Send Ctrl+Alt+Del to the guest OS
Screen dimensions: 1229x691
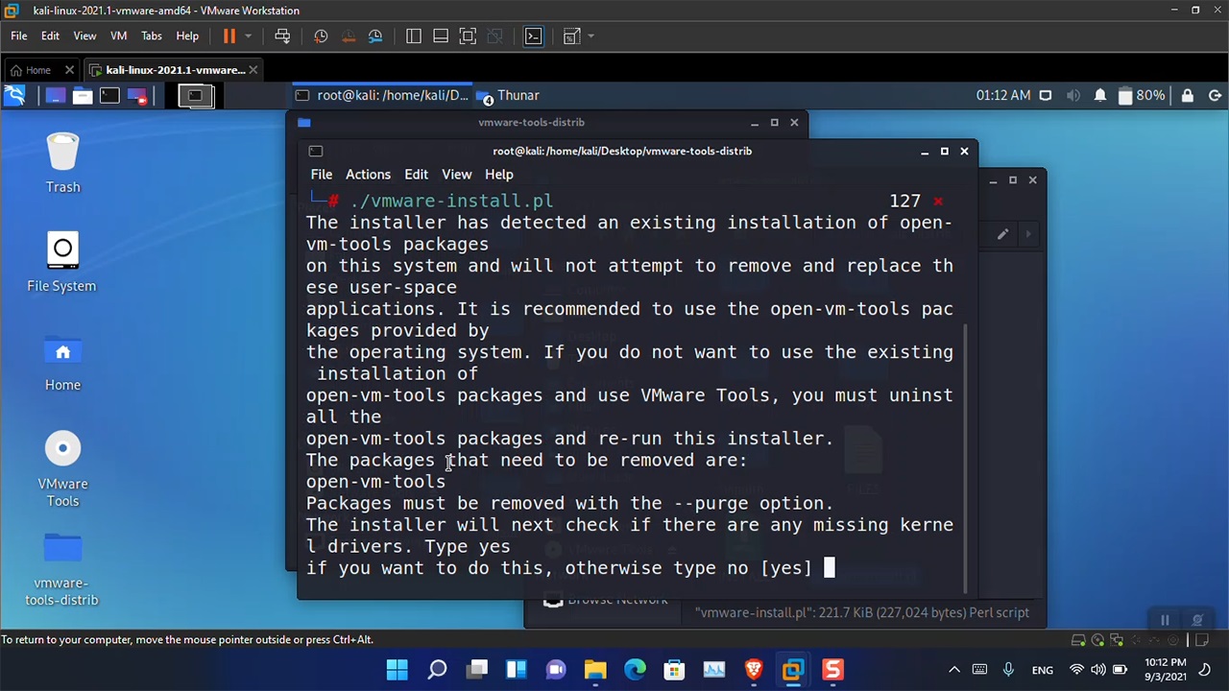pos(282,36)
